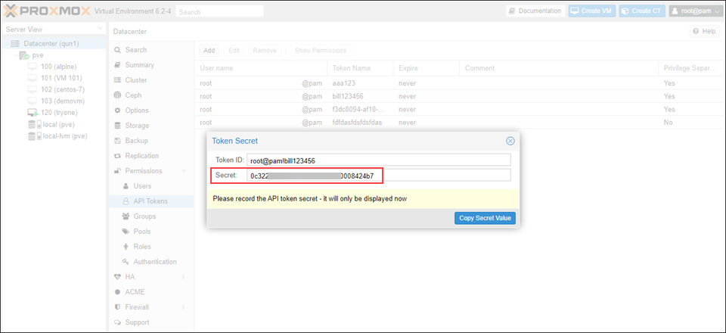Open the Roles menu item
This screenshot has width=726, height=333.
[142, 247]
